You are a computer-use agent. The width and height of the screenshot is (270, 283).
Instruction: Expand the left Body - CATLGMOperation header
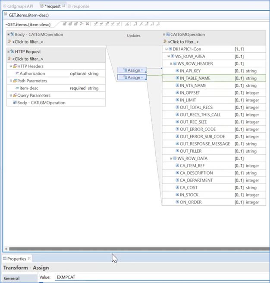pyautogui.click(x=9, y=34)
